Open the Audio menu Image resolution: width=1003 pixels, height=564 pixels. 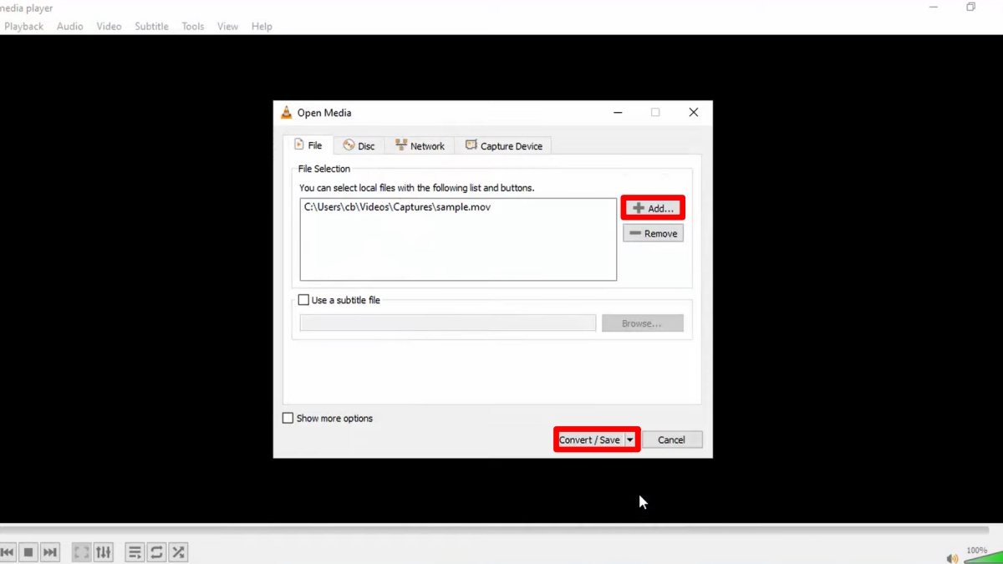(69, 26)
